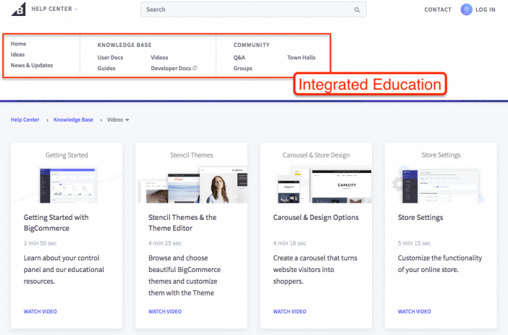This screenshot has height=335, width=508.
Task: Open User Docs under Knowledge Base
Action: (x=110, y=57)
